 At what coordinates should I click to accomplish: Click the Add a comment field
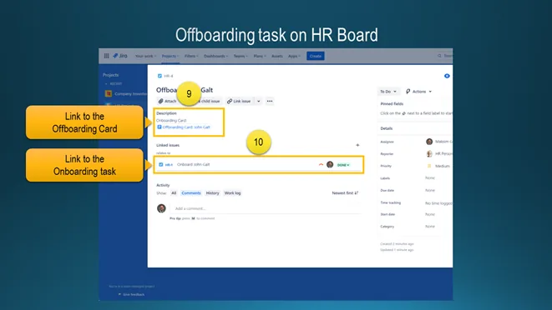pyautogui.click(x=266, y=208)
